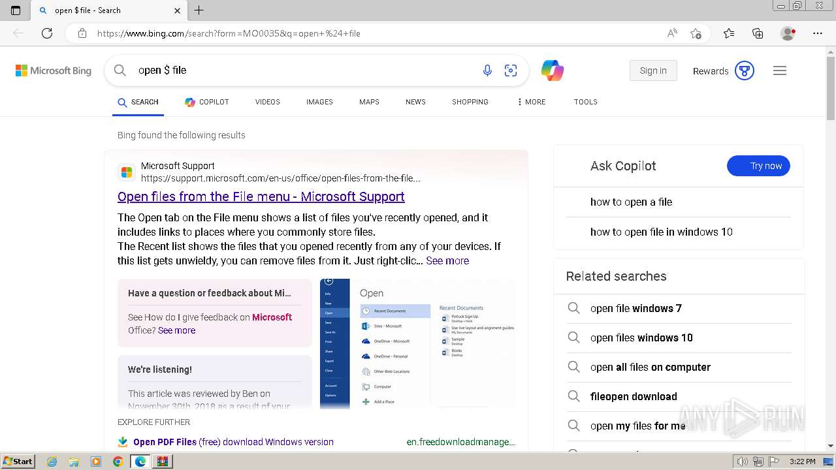Image resolution: width=836 pixels, height=470 pixels.
Task: Search related 'open all files on computer'
Action: [x=651, y=367]
